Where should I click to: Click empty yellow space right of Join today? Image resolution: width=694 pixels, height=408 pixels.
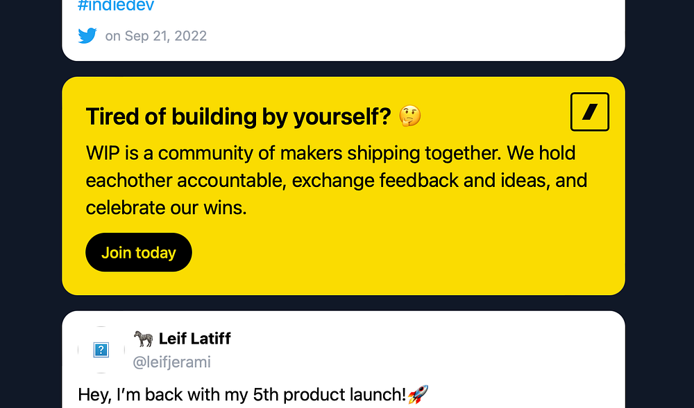coord(403,253)
